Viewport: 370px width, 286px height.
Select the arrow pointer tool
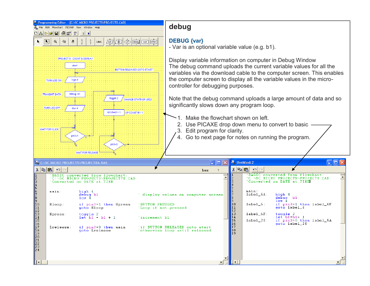pyautogui.click(x=38, y=42)
